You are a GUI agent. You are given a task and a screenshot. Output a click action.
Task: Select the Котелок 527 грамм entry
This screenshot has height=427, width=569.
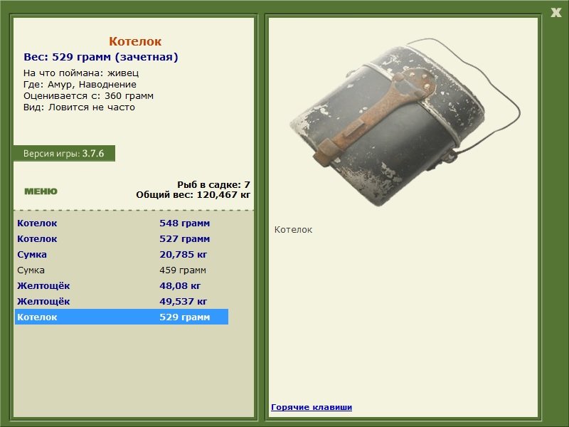tap(121, 239)
